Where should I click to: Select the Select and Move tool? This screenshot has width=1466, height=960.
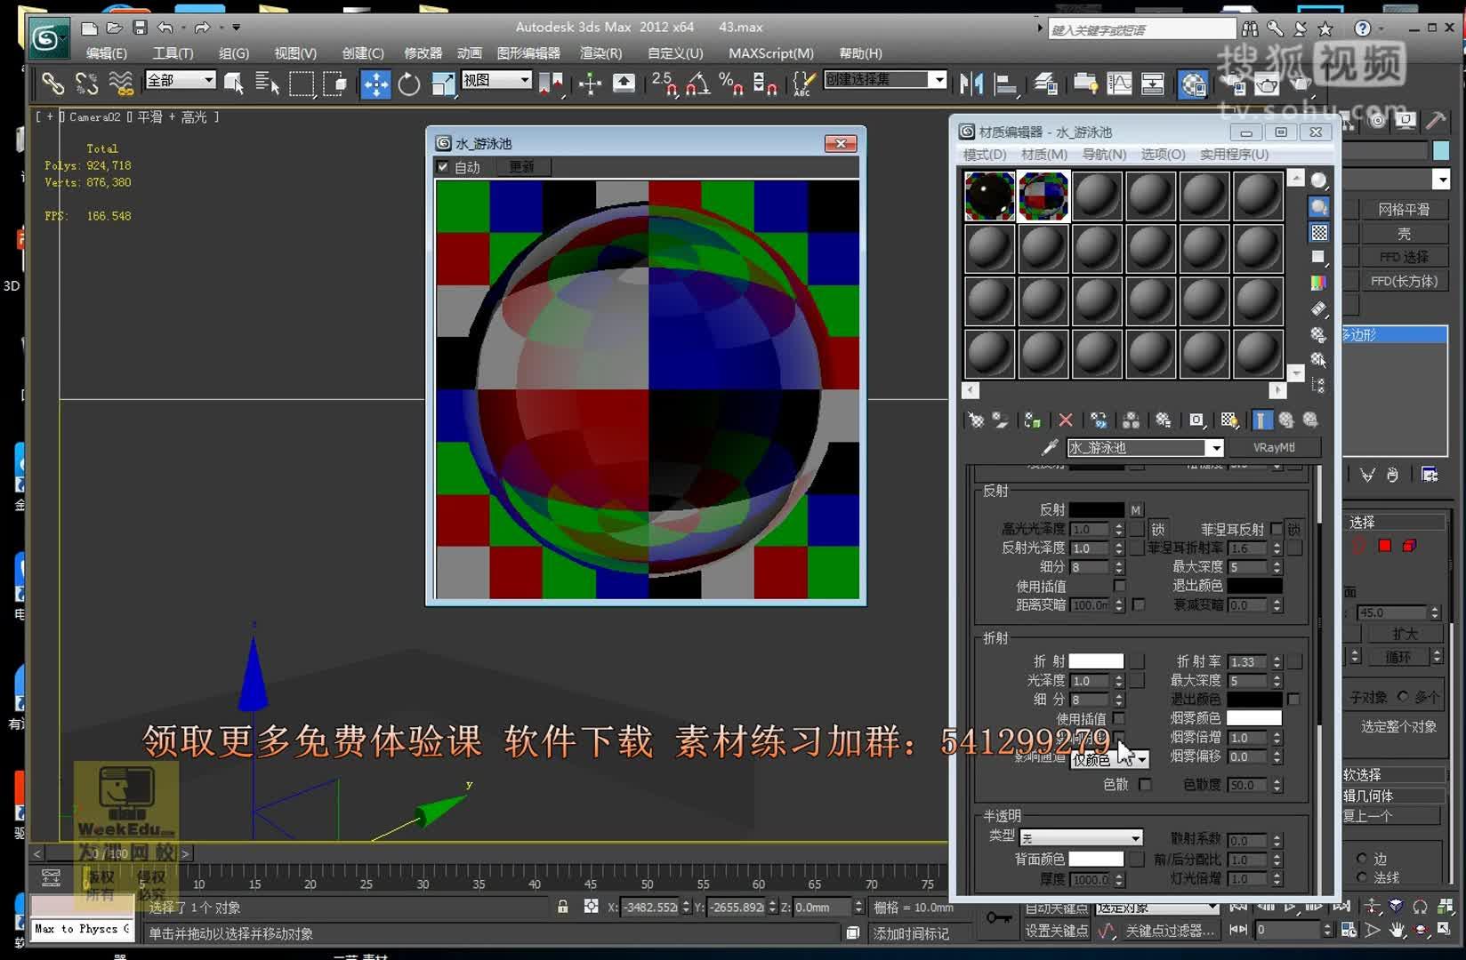(375, 84)
